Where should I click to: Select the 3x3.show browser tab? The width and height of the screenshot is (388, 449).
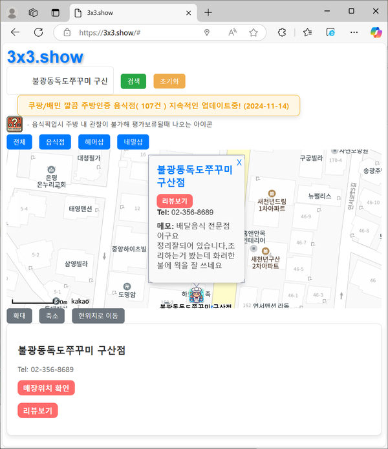pos(129,12)
